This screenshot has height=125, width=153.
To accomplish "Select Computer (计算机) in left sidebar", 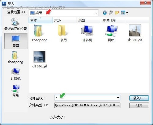I will point(16,74).
